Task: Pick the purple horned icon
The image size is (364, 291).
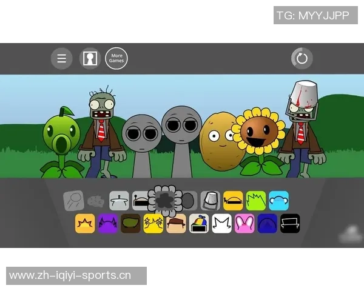Action: tap(108, 224)
